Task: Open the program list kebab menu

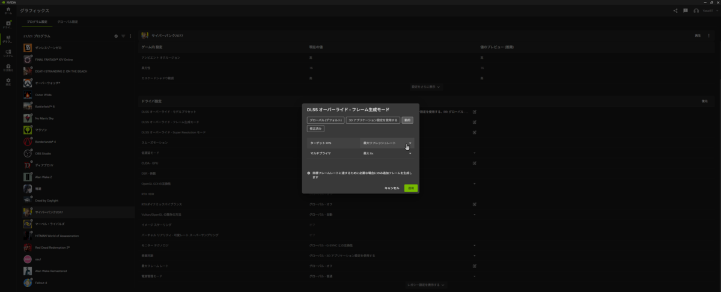Action: [x=130, y=36]
